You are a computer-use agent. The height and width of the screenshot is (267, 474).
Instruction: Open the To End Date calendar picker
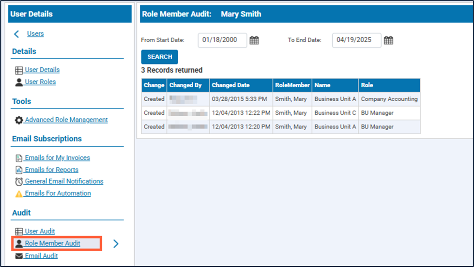pos(388,40)
